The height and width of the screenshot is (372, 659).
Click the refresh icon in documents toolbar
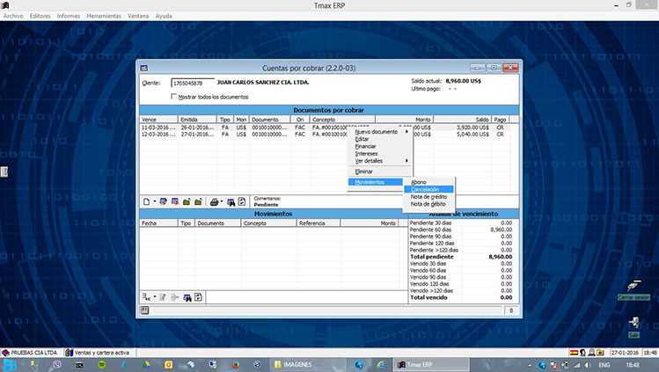242,202
